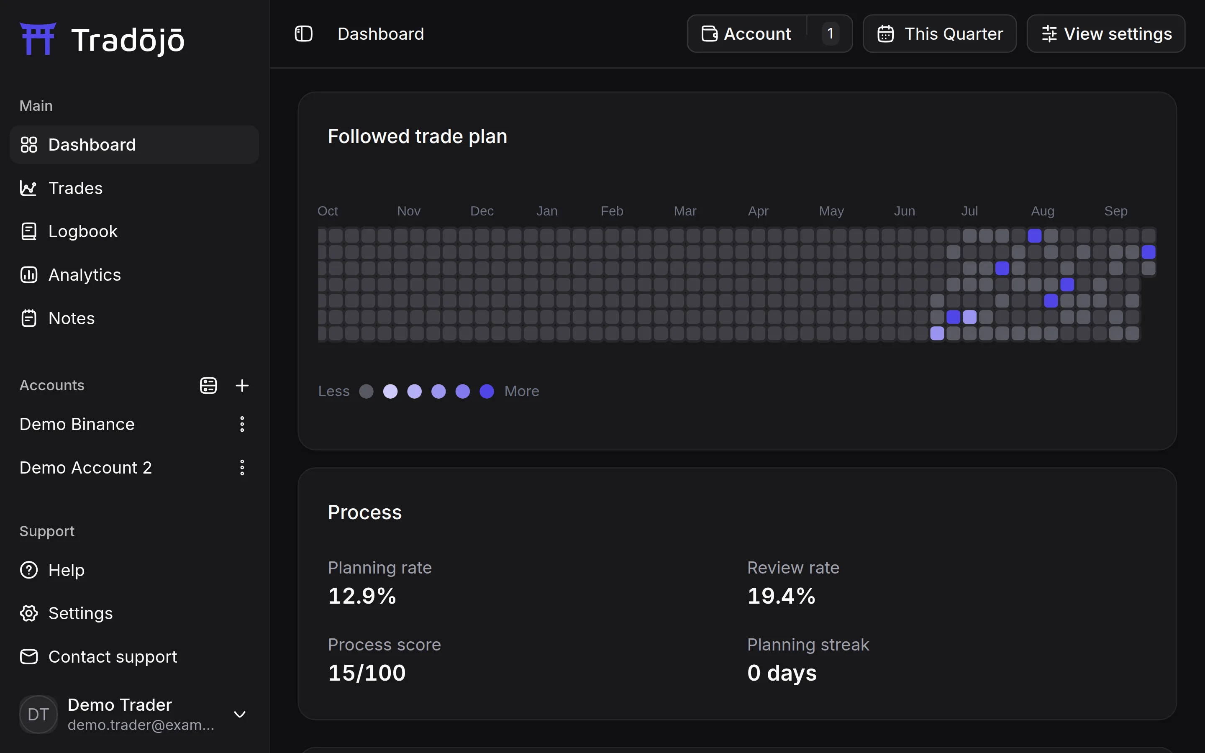1205x753 pixels.
Task: Click the Tradōjō torii gate logo
Action: [38, 38]
